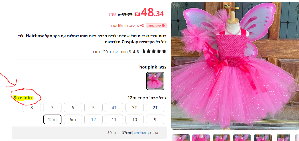Select size 5 option
The image size is (299, 141).
(x=93, y=107)
